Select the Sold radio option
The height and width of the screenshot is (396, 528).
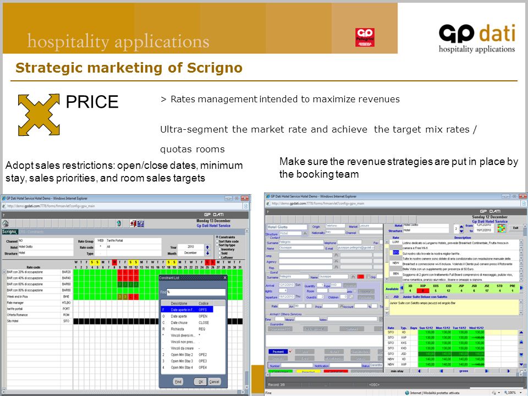coord(219,253)
